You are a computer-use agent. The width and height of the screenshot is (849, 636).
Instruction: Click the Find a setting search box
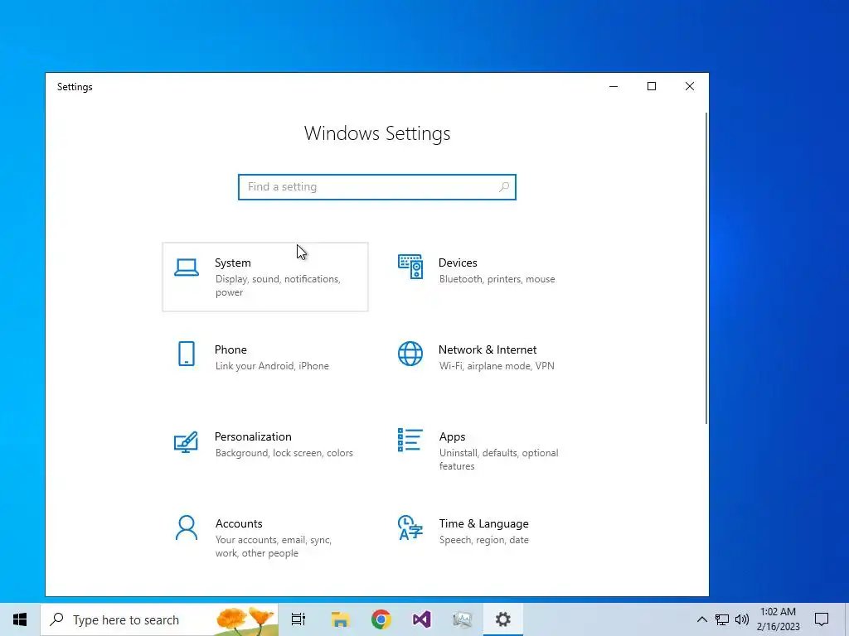click(377, 187)
